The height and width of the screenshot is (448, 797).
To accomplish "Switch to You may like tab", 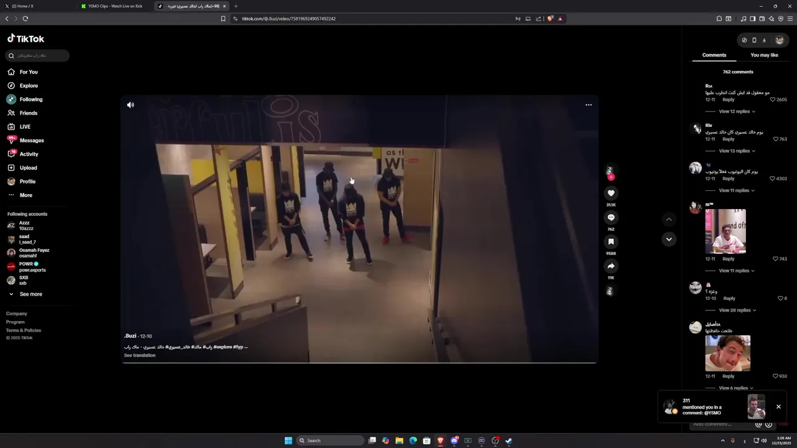I will (x=764, y=55).
